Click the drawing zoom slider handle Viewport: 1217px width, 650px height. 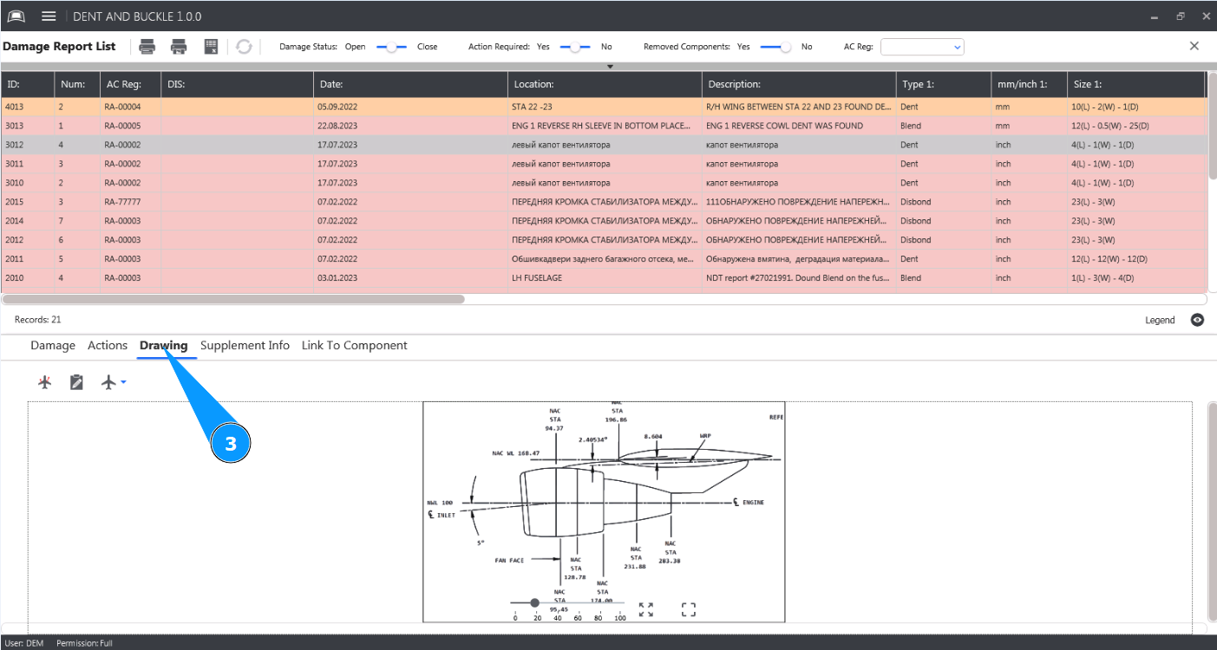534,602
